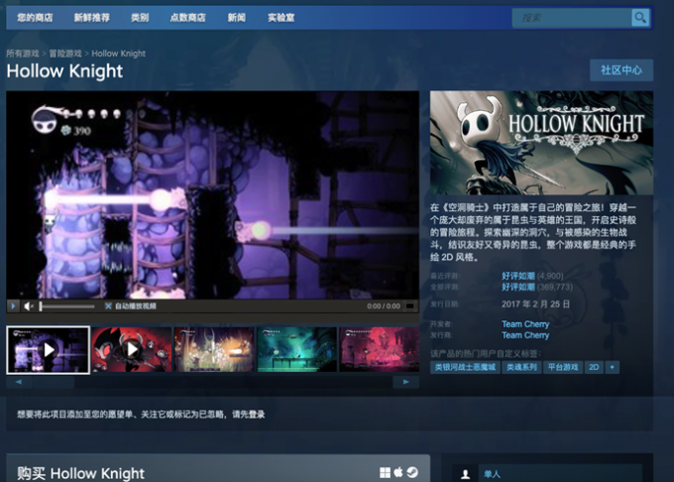
Task: Open the 类别 categories menu
Action: 140,18
